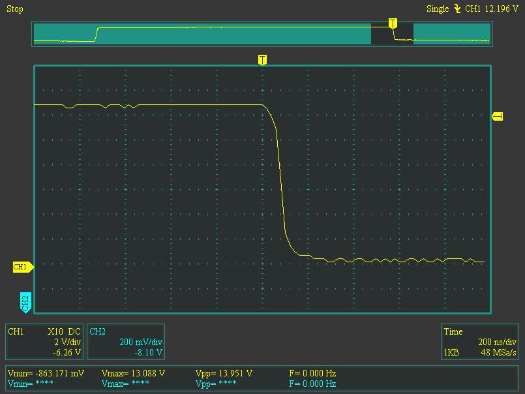Select the cyan CH2 ground level marker
Viewport: 525px width, 394px height.
click(25, 302)
